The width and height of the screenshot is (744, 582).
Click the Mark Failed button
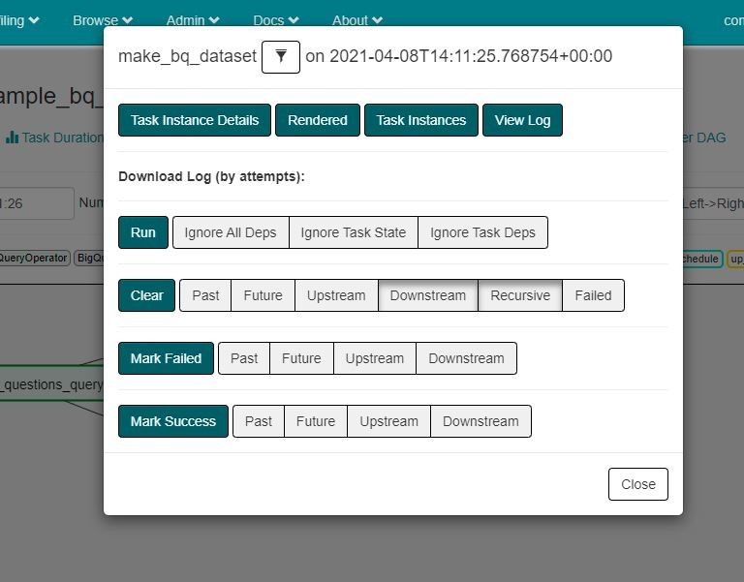(166, 358)
